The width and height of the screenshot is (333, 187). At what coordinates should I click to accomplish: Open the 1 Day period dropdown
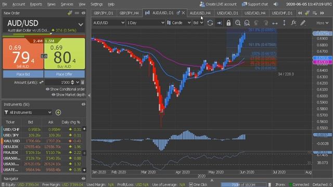146,23
